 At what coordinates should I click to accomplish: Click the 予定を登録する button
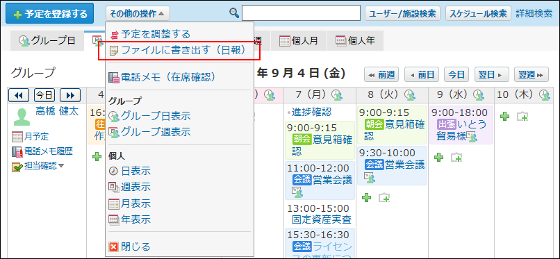click(x=49, y=14)
